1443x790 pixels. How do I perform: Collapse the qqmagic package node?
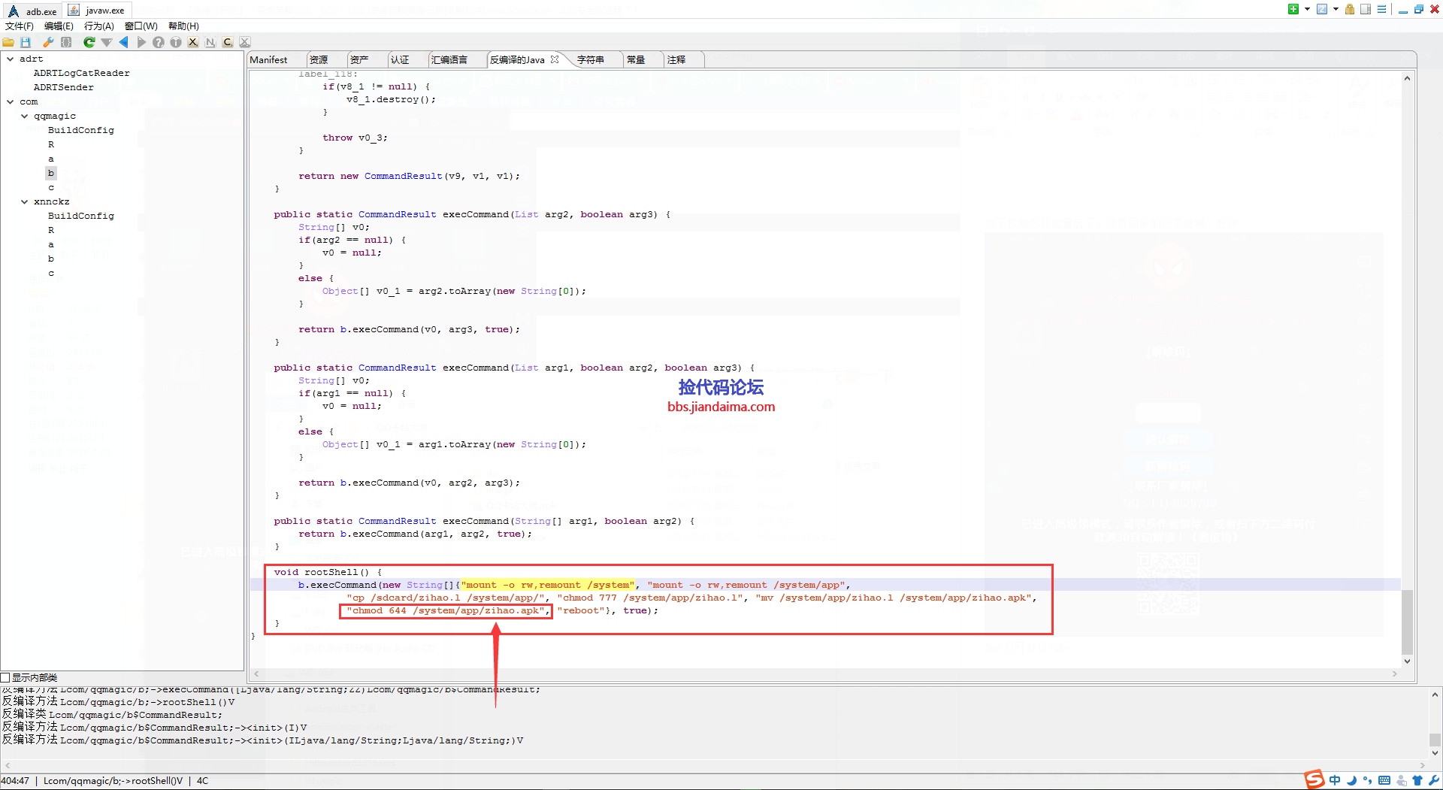pyautogui.click(x=24, y=116)
